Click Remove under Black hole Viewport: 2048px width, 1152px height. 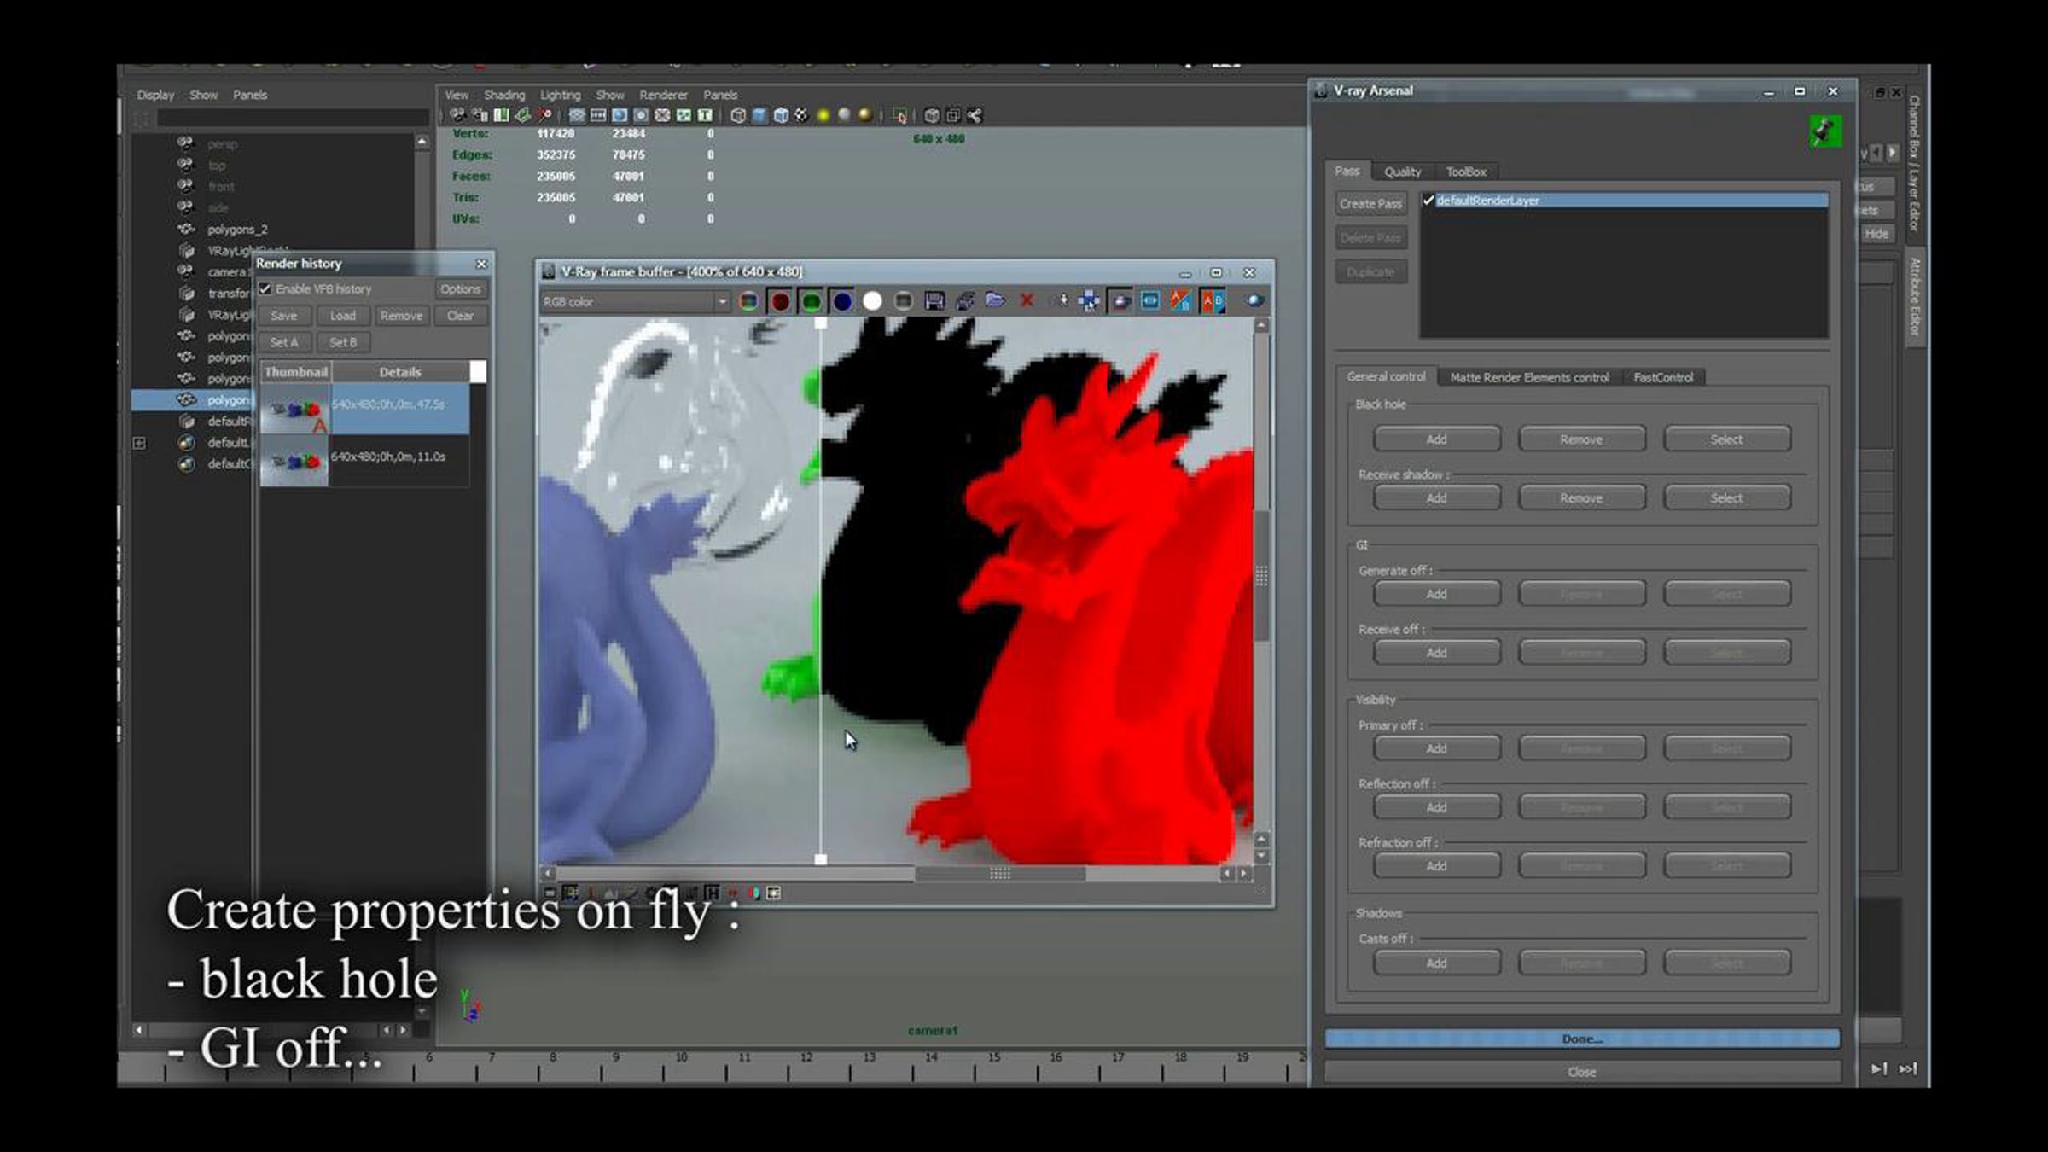coord(1581,439)
